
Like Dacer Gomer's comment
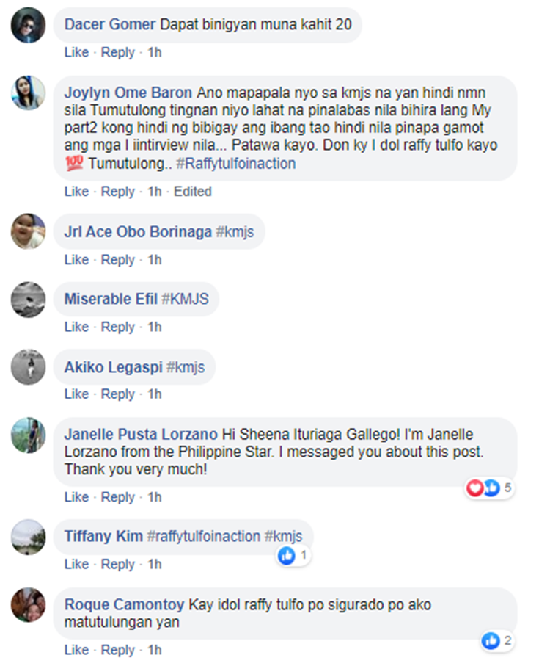(x=76, y=53)
